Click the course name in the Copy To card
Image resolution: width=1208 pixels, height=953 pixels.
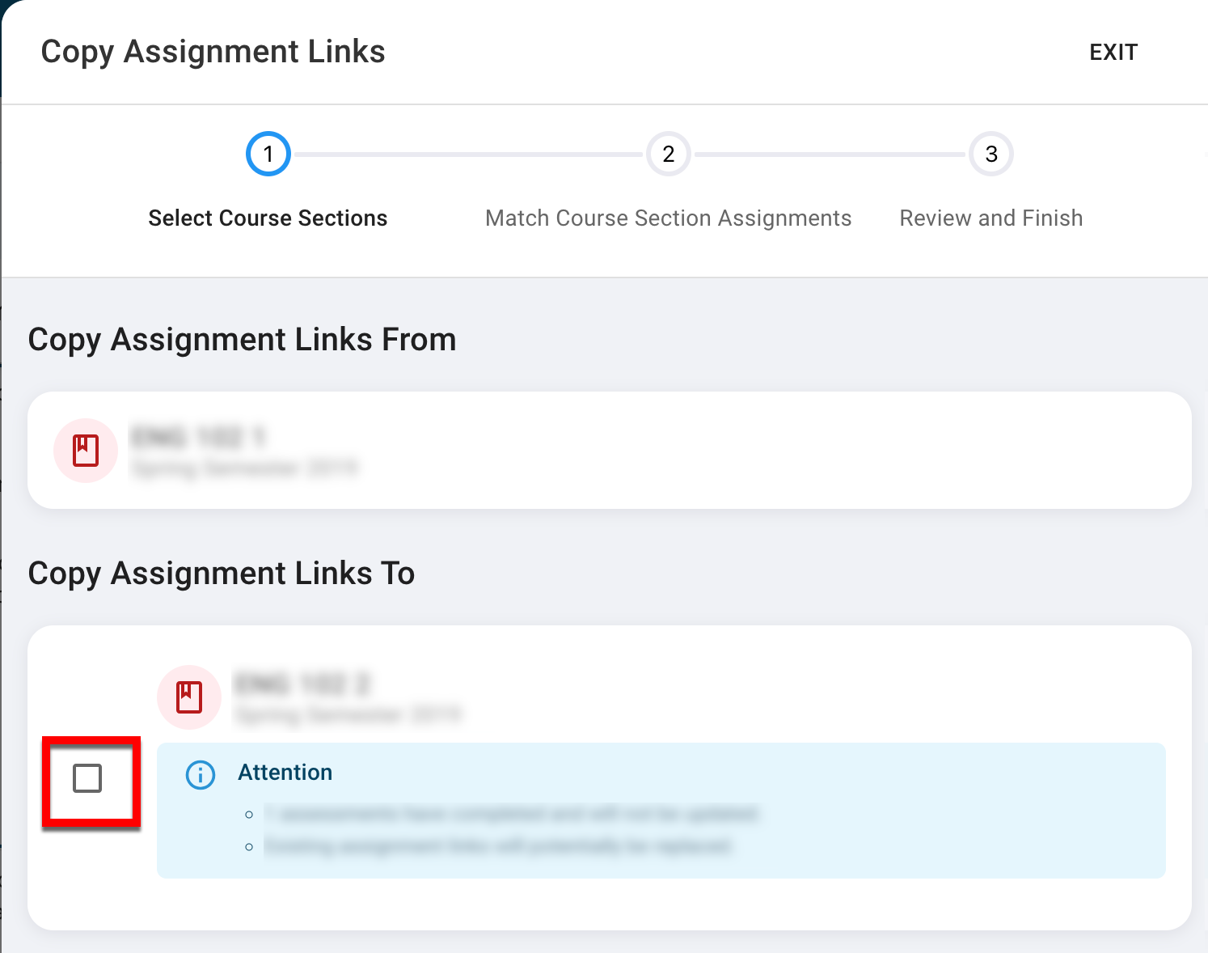click(302, 684)
